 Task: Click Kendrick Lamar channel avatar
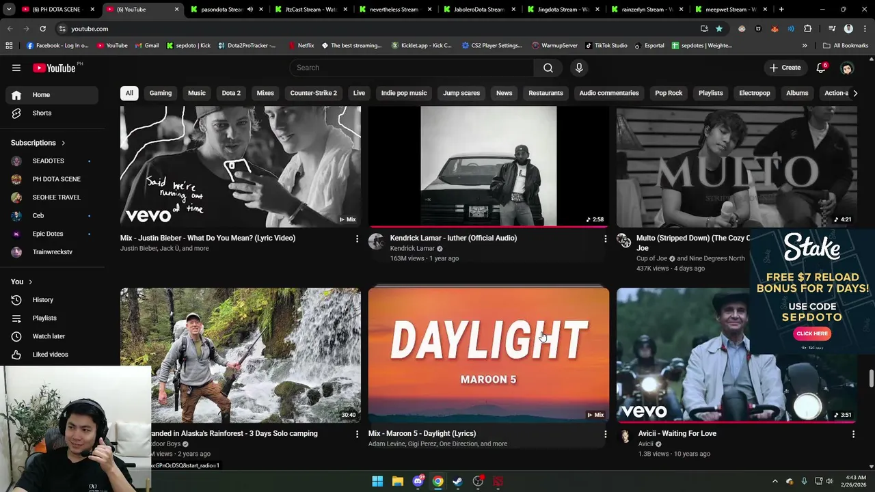376,241
